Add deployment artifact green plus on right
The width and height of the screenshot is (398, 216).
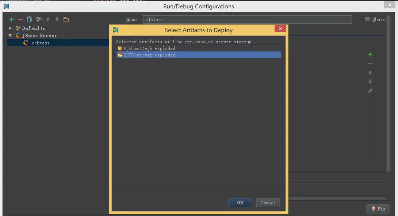[370, 54]
